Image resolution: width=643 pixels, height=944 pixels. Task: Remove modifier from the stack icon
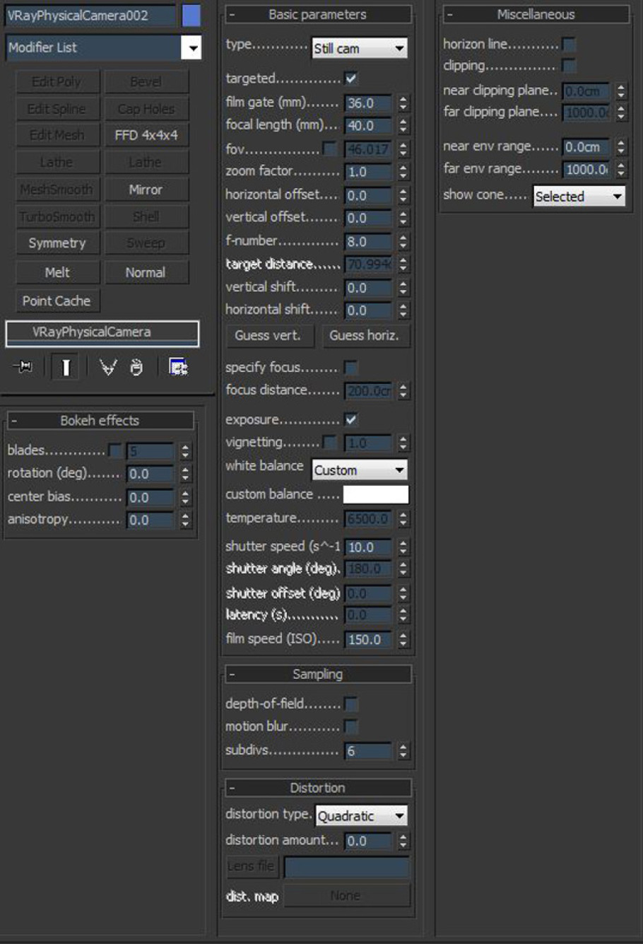pos(137,367)
